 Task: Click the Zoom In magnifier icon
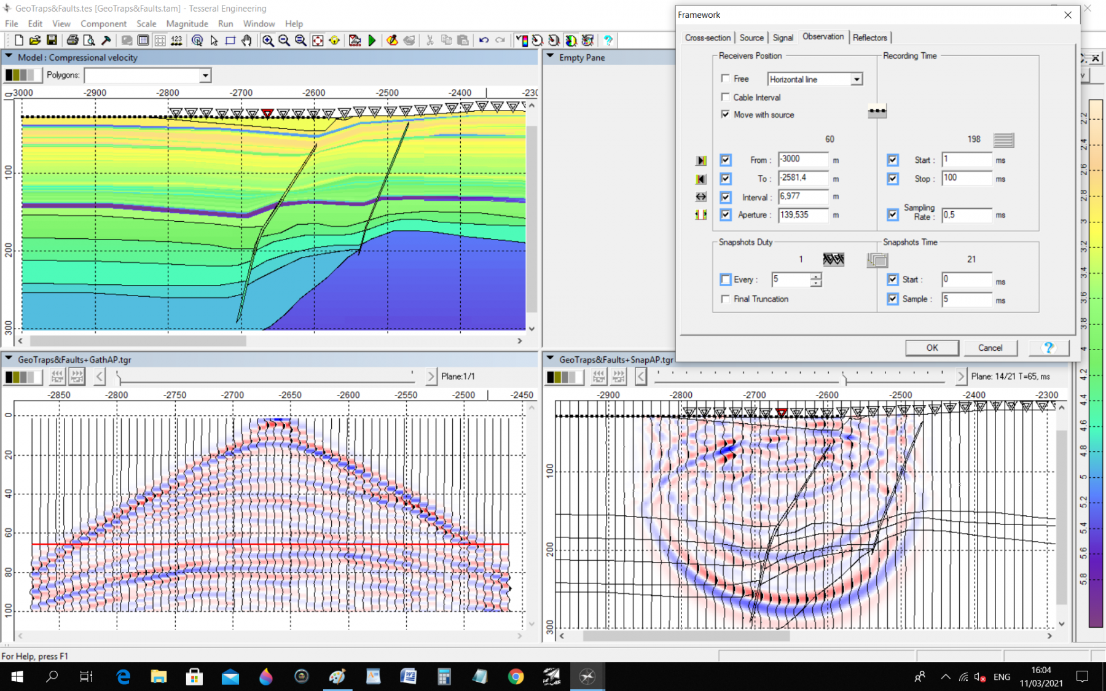pyautogui.click(x=268, y=41)
